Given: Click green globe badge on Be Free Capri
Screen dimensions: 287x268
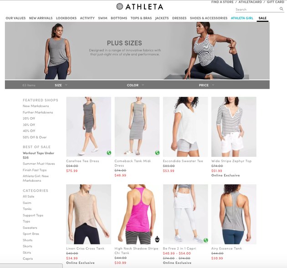Looking at the screenshot, I should [206, 240].
